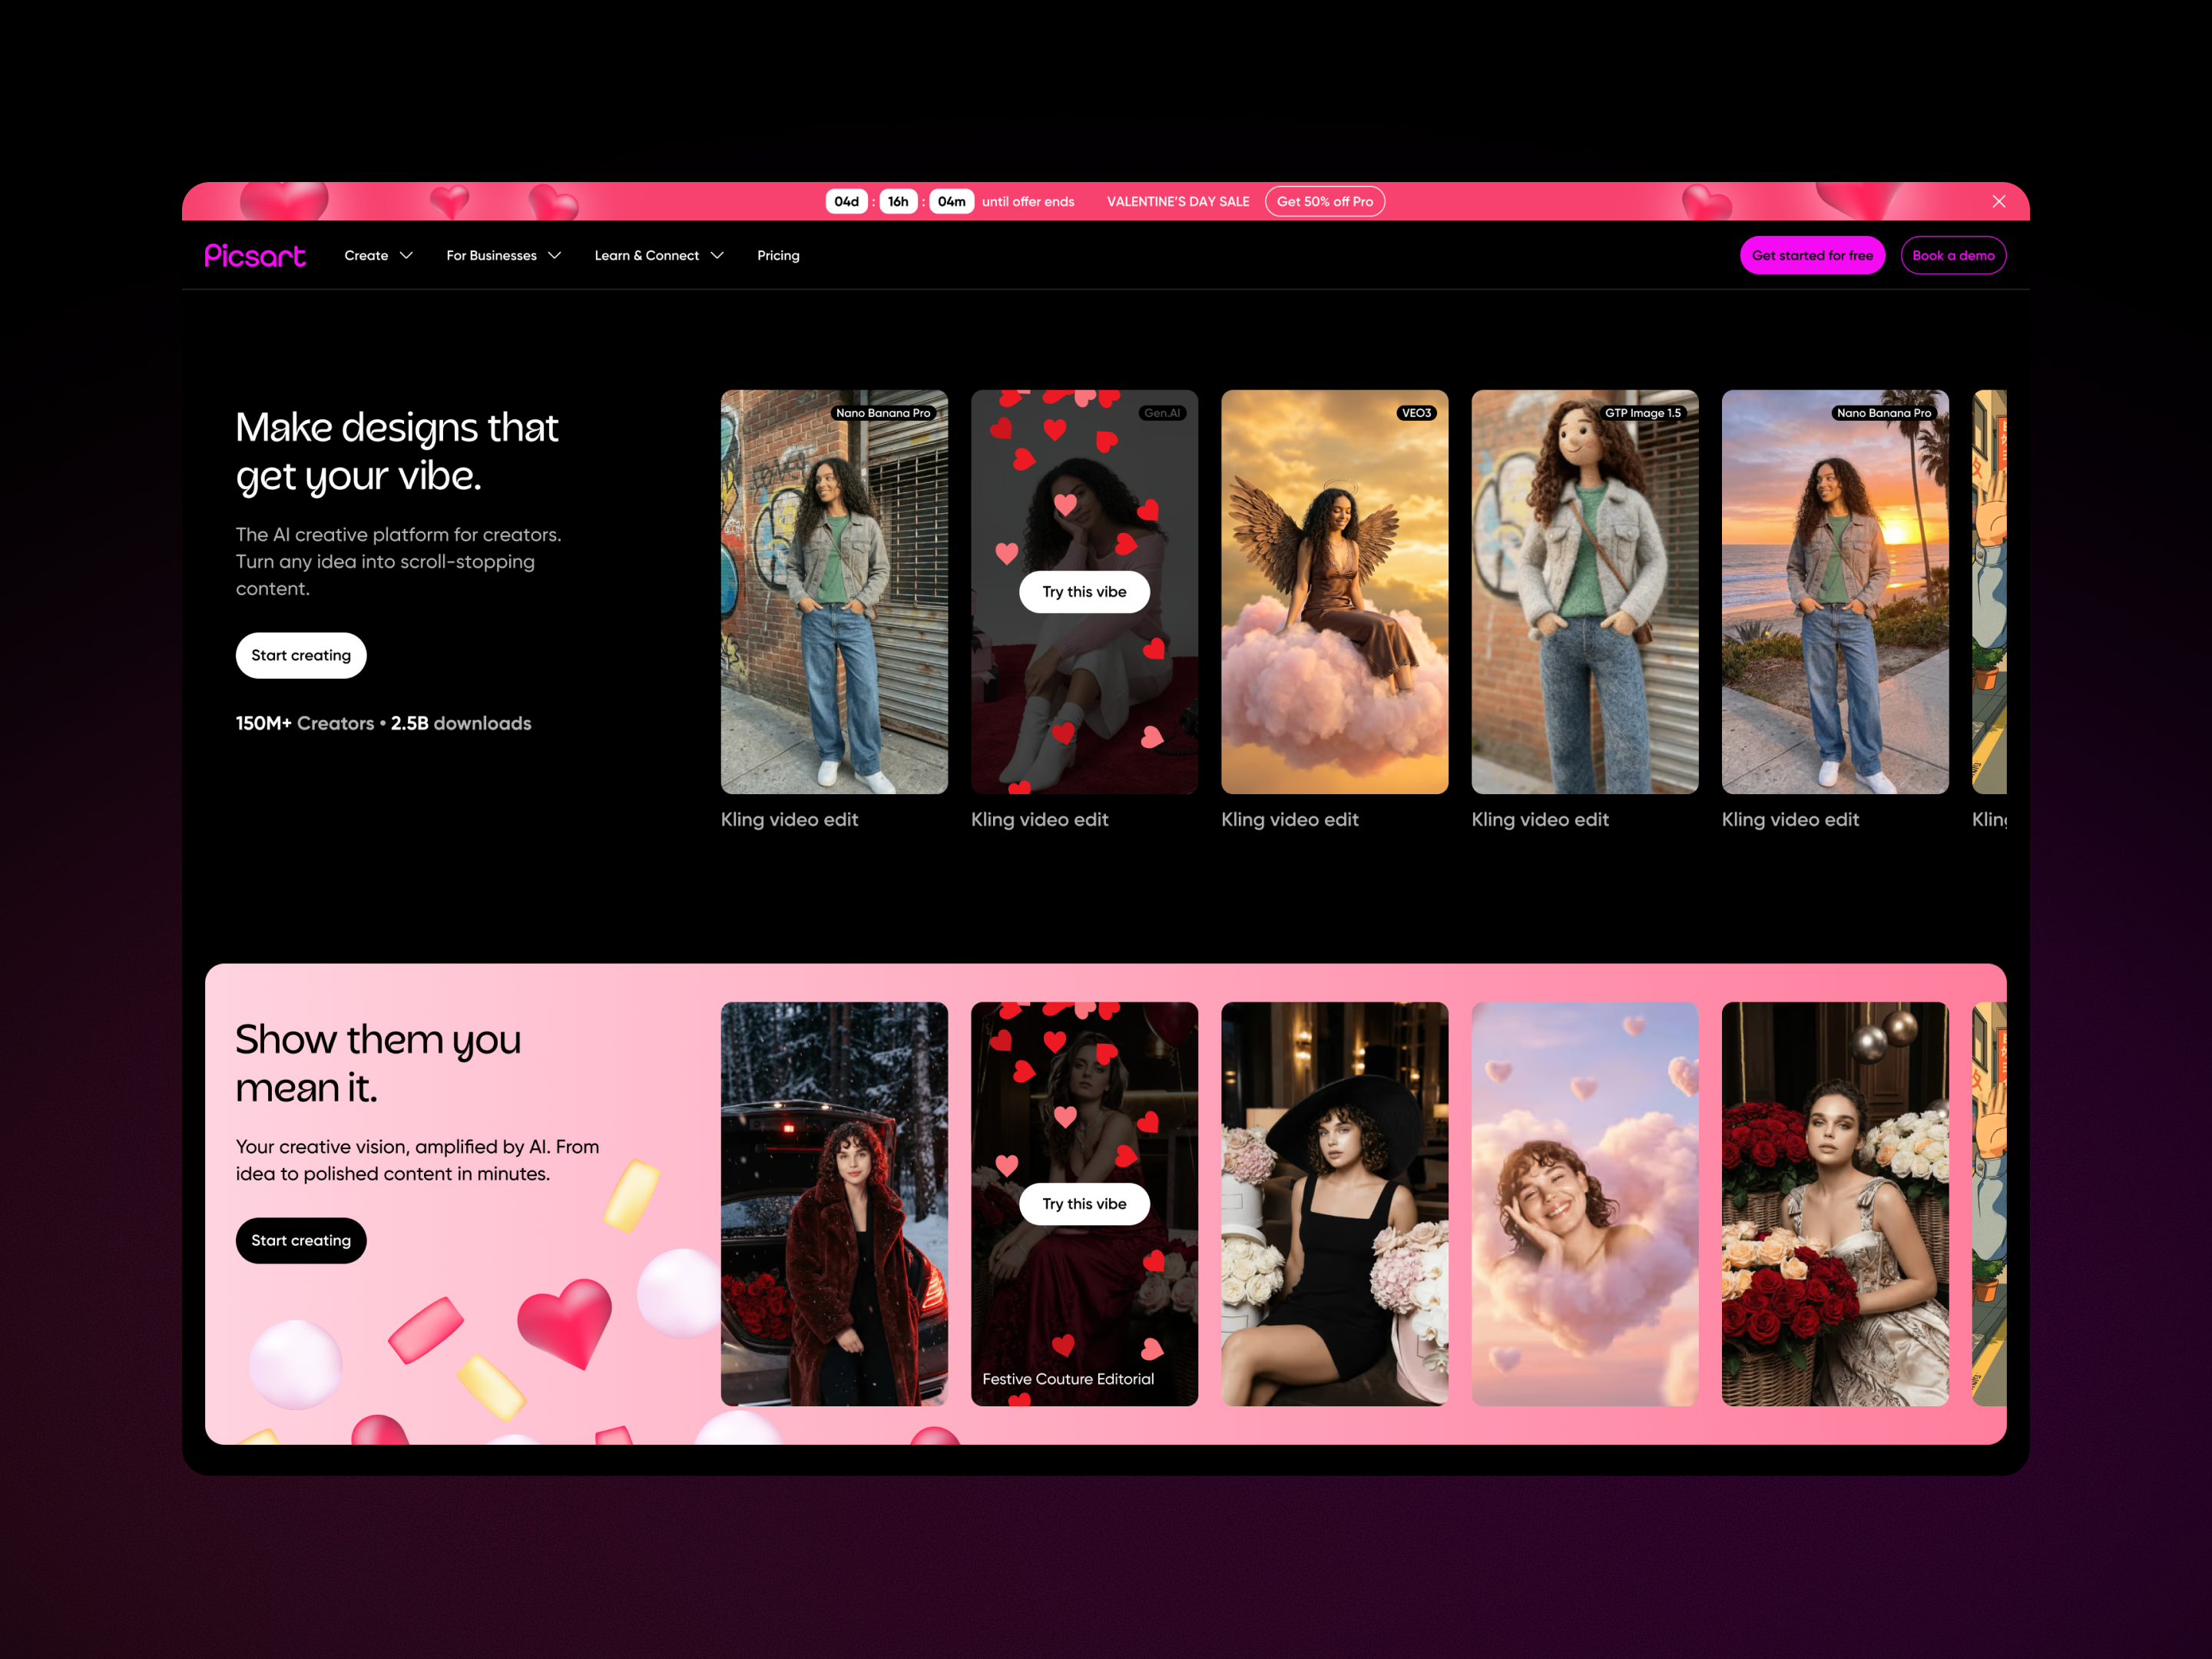The image size is (2212, 1659).
Task: Click Kling video edit caption under GTP Image card
Action: coord(1540,819)
